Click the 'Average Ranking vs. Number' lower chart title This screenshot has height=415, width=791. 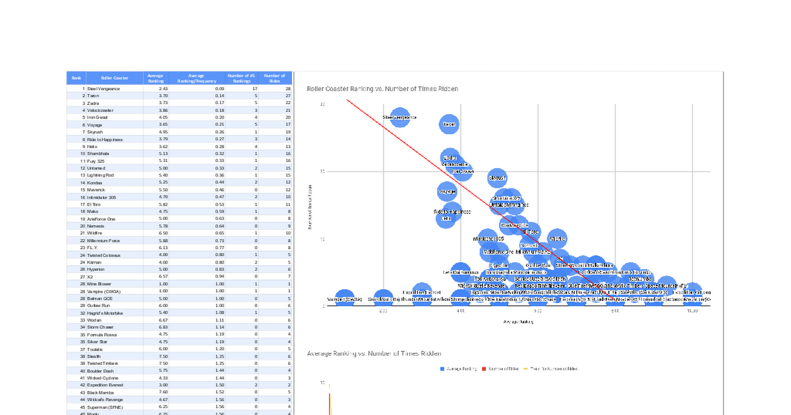tap(374, 354)
